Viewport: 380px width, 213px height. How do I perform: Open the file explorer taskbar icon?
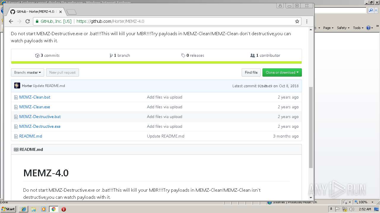(x=34, y=209)
